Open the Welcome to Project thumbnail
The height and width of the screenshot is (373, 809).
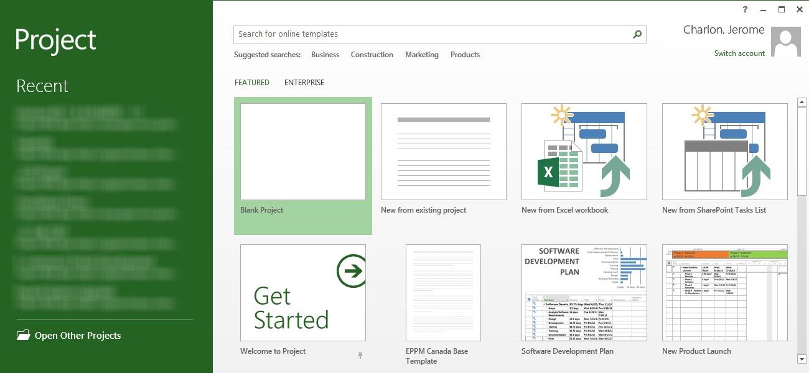(x=303, y=293)
